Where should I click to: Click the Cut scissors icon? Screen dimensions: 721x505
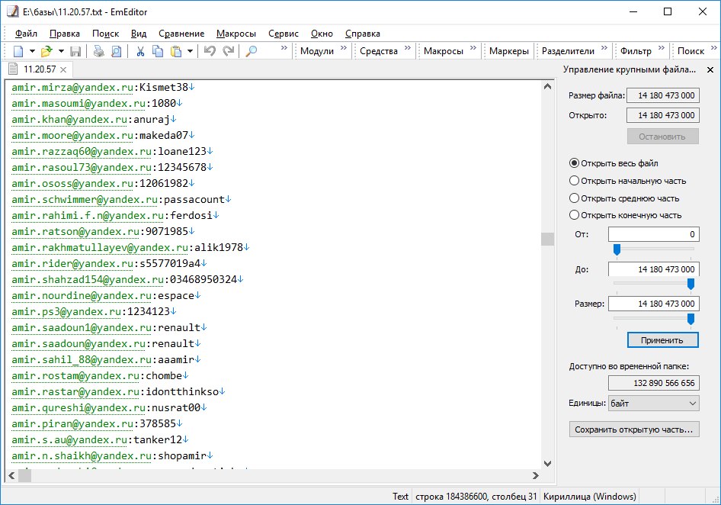click(x=140, y=51)
